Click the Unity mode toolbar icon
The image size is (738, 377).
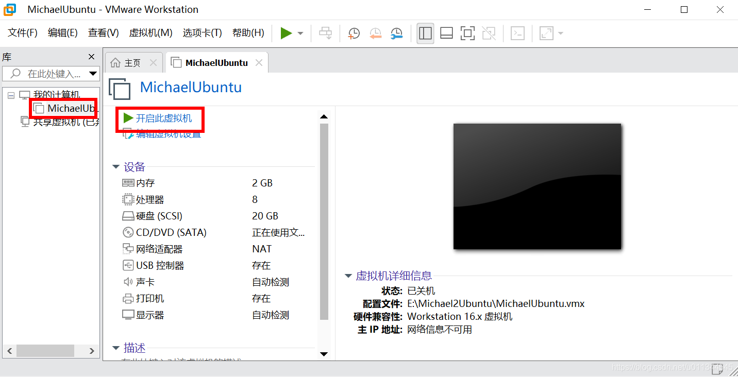(489, 33)
